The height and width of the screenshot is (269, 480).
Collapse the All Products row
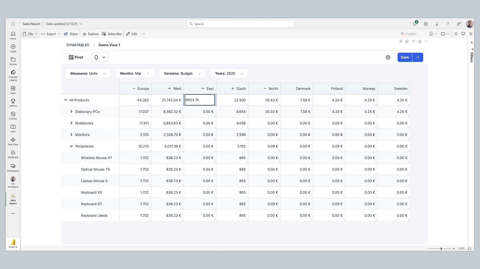[65, 100]
